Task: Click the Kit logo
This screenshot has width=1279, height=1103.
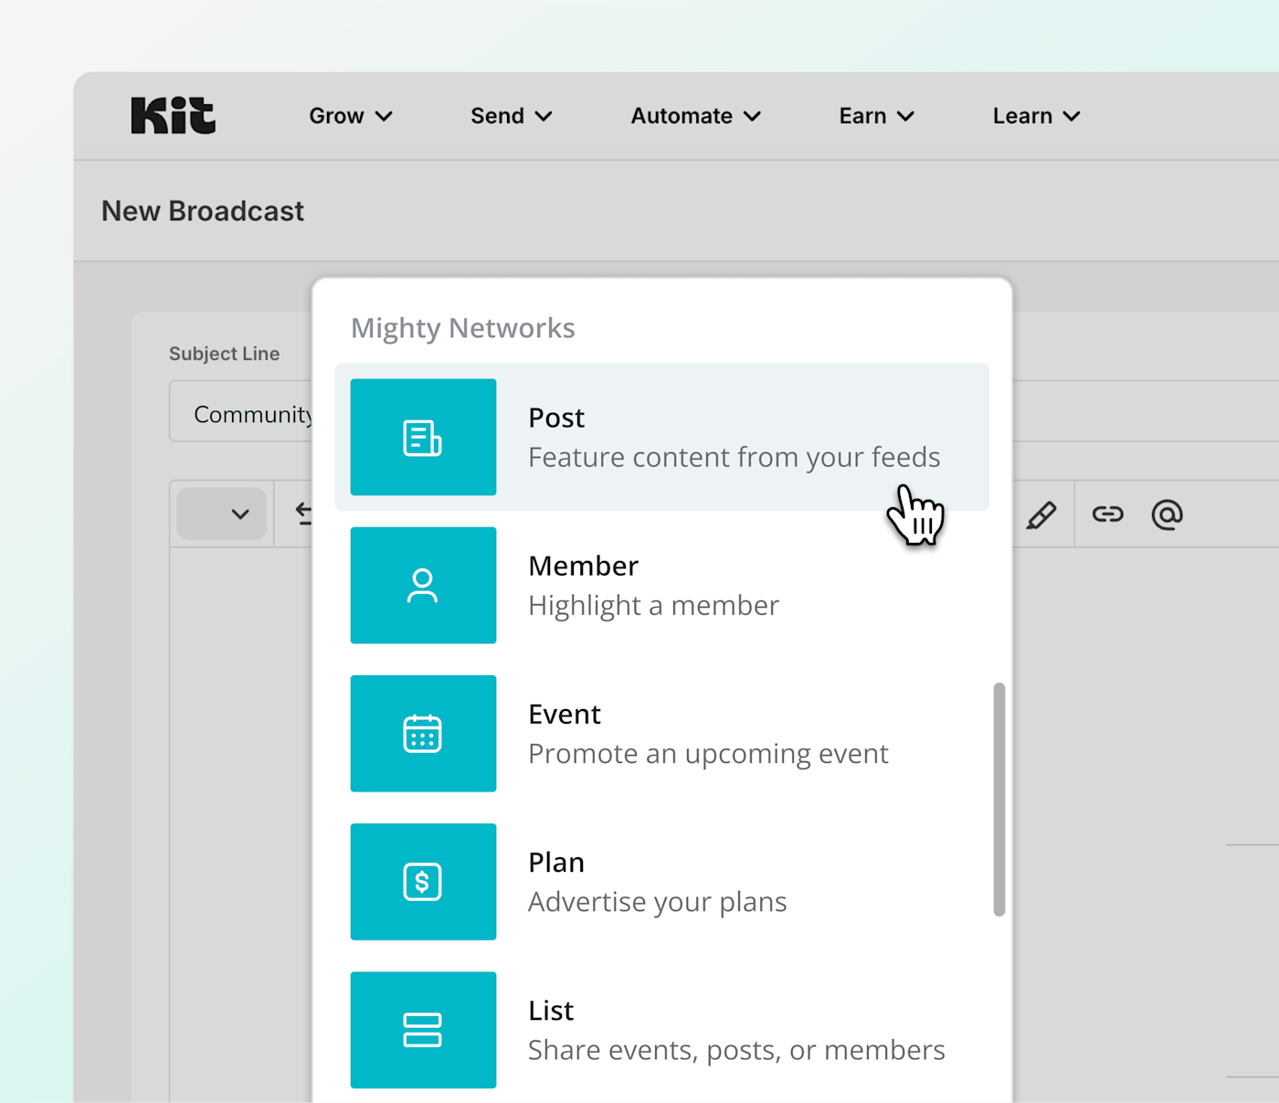Action: (174, 116)
